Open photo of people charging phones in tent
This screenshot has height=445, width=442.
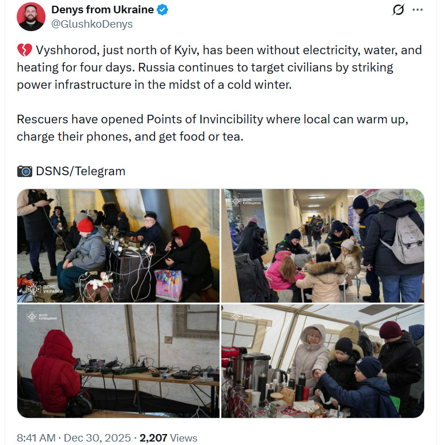click(118, 246)
